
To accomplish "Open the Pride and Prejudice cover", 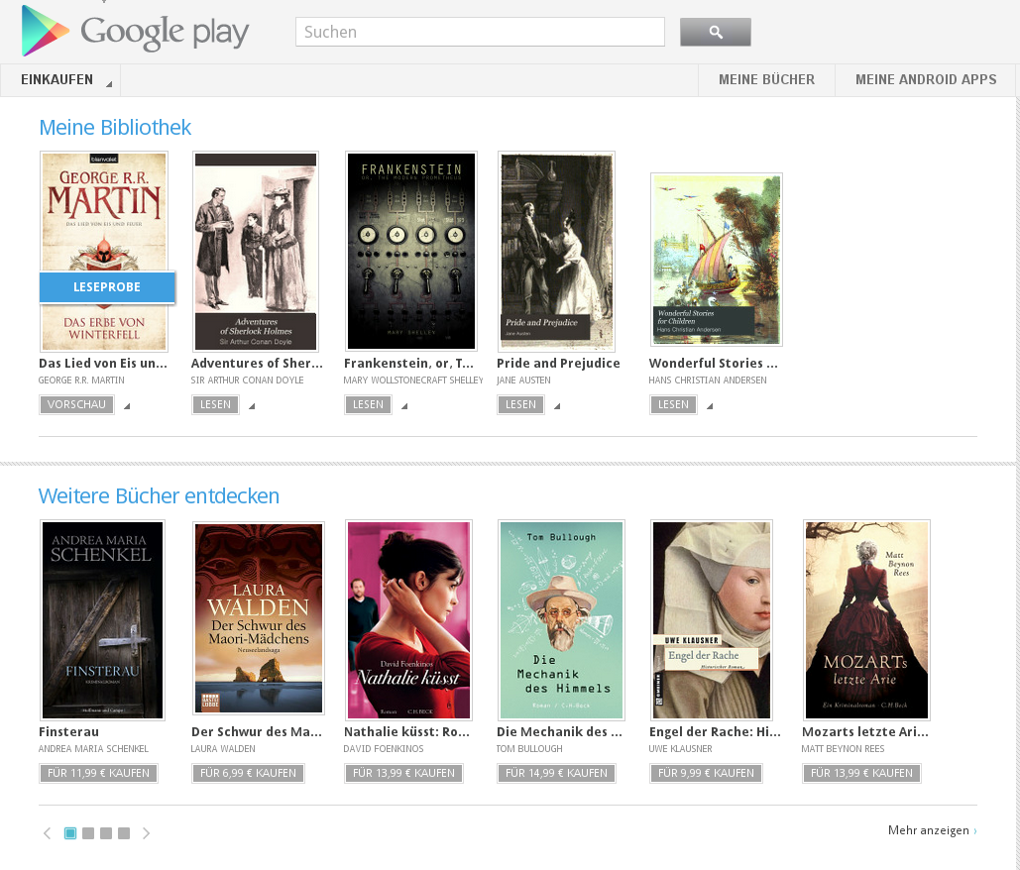I will pyautogui.click(x=556, y=252).
